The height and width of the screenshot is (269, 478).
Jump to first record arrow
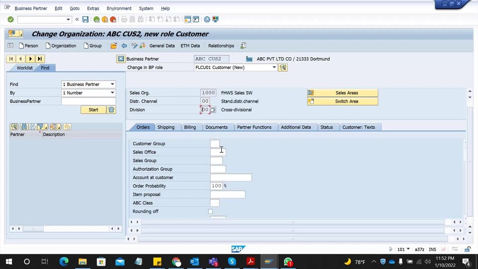(x=11, y=59)
